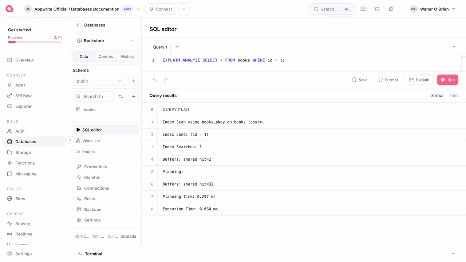
Task: Open database Settings in the Databases panel
Action: (x=106, y=220)
